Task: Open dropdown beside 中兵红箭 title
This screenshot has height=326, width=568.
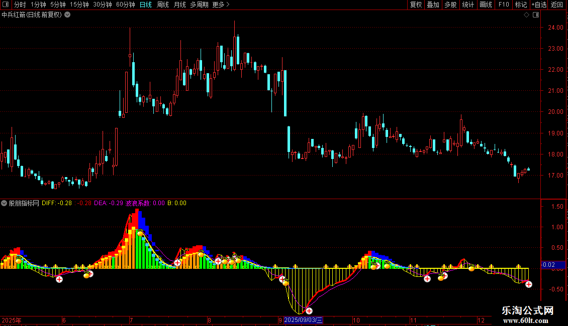Action: [67, 15]
